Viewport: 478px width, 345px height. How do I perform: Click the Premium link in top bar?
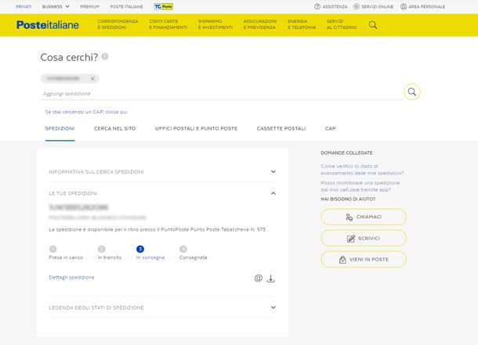pyautogui.click(x=90, y=6)
